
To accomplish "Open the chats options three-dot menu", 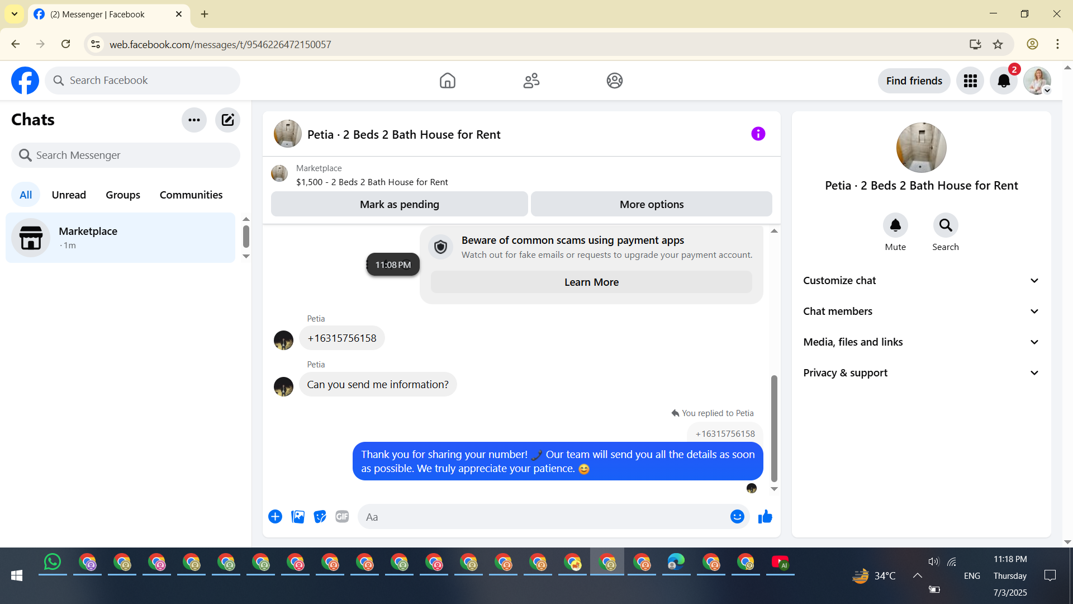I will click(x=194, y=120).
